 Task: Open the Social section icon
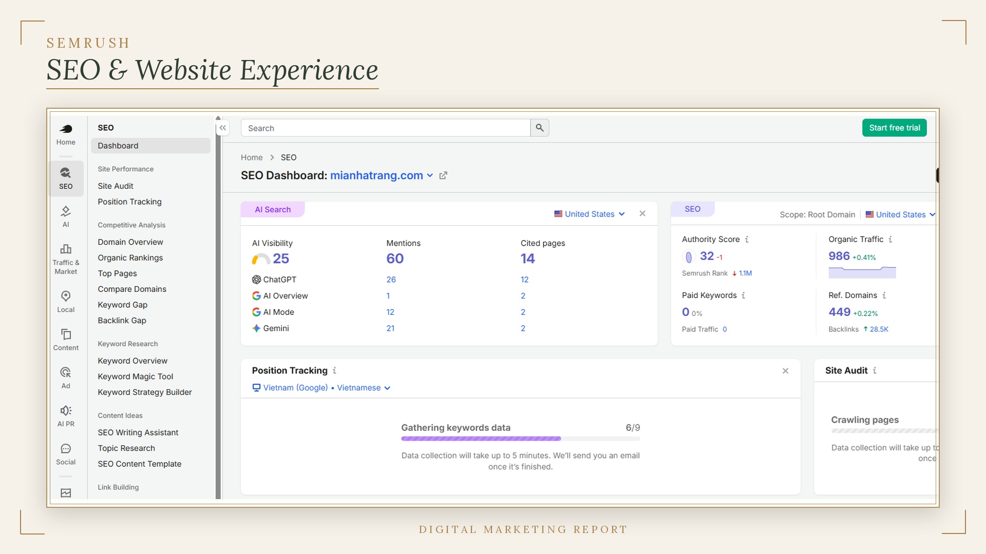tap(66, 454)
